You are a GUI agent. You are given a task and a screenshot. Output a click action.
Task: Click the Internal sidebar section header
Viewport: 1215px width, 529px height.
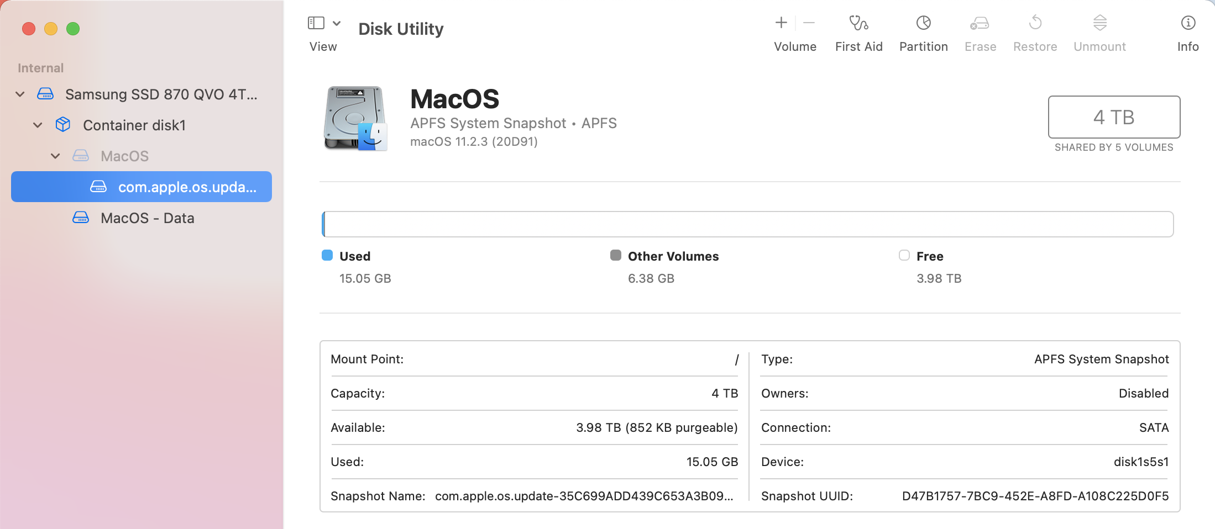coord(40,68)
